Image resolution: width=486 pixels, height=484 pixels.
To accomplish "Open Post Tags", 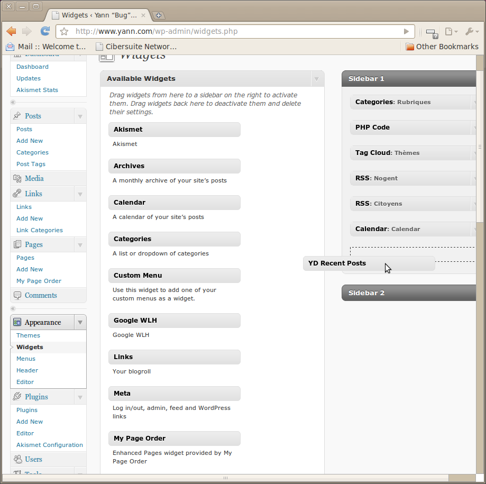I will tap(31, 164).
